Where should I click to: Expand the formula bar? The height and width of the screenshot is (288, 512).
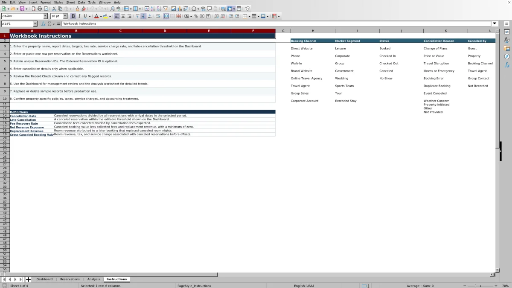(x=495, y=24)
